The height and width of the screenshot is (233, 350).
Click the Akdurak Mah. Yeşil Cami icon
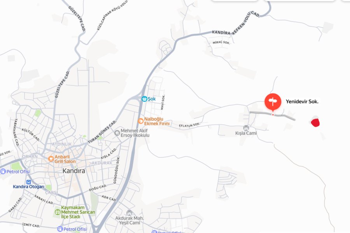(129, 212)
